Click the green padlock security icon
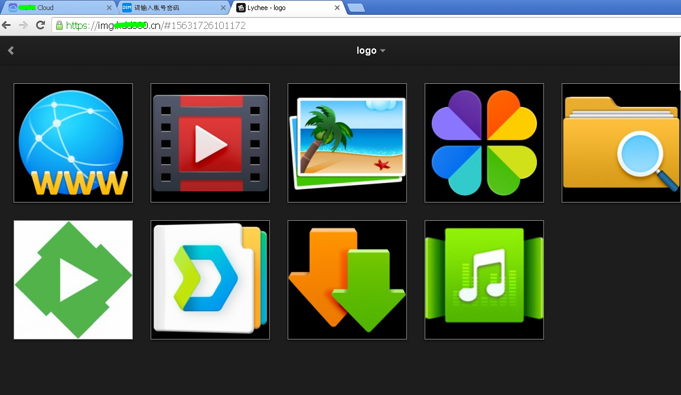681x395 pixels. [x=60, y=25]
